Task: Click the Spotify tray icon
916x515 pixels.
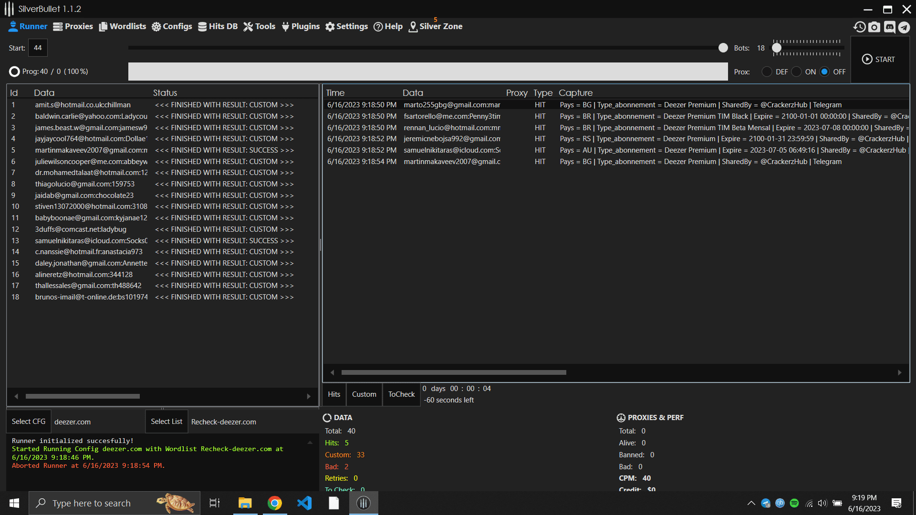Action: pos(794,503)
